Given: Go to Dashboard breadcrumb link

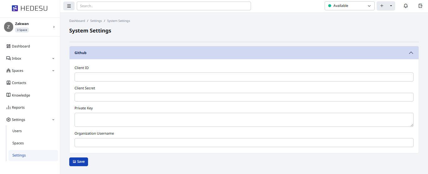Looking at the screenshot, I should coord(77,21).
